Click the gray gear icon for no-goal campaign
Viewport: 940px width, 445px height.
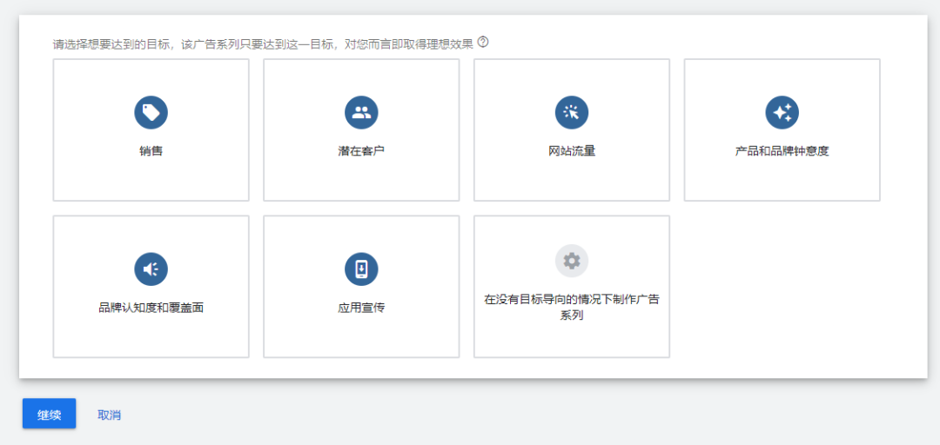pyautogui.click(x=572, y=261)
